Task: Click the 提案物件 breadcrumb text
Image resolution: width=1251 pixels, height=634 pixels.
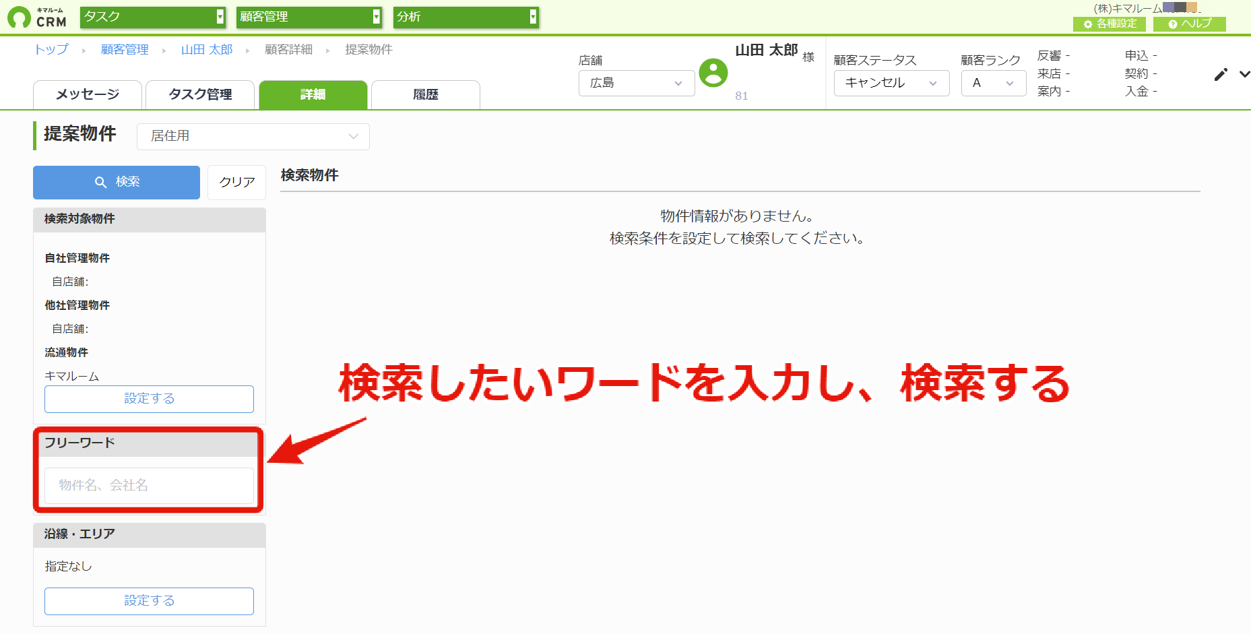Action: point(368,49)
